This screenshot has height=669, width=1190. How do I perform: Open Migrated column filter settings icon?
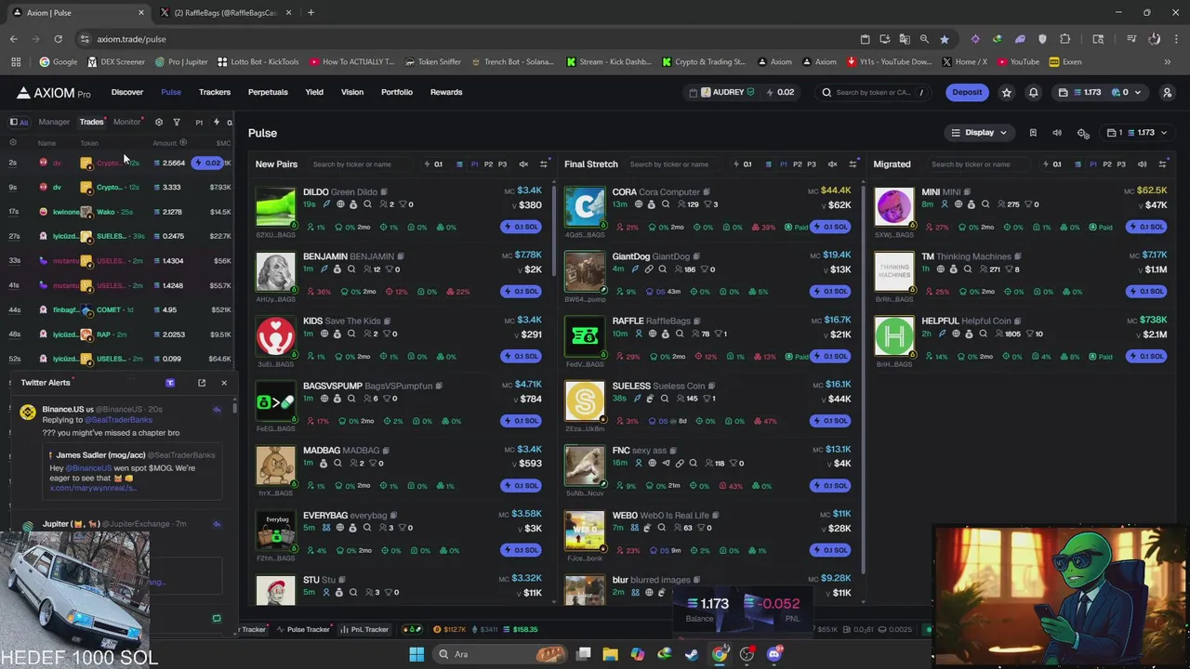[x=1162, y=164]
